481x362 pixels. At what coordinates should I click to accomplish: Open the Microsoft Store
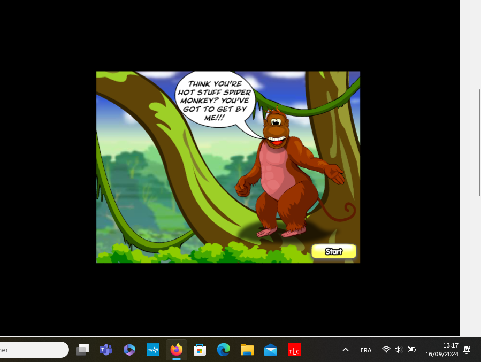pyautogui.click(x=200, y=350)
